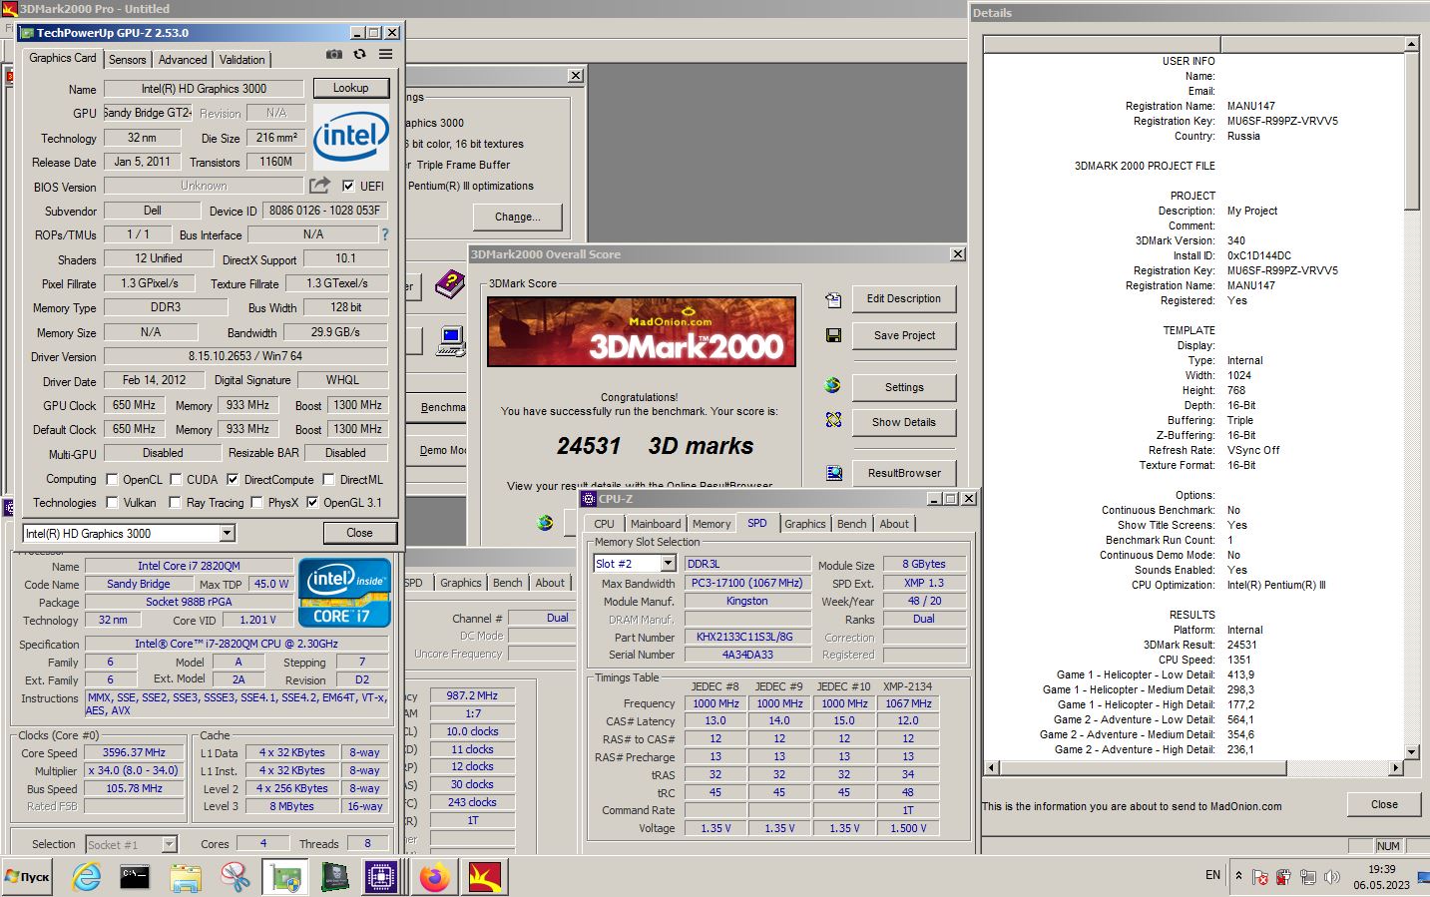
Task: Click the GPU tool skull icon in taskbar
Action: click(335, 877)
